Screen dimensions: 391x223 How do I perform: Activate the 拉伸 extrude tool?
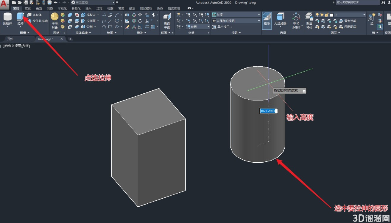[20, 19]
